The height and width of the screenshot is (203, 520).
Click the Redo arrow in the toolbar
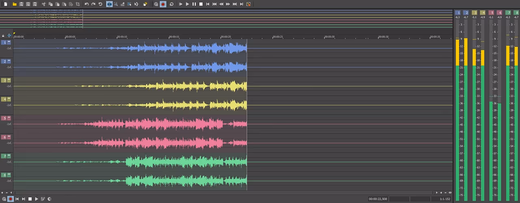coord(93,4)
